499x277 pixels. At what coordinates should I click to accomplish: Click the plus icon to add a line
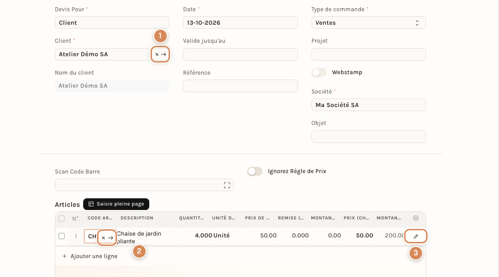pos(64,256)
